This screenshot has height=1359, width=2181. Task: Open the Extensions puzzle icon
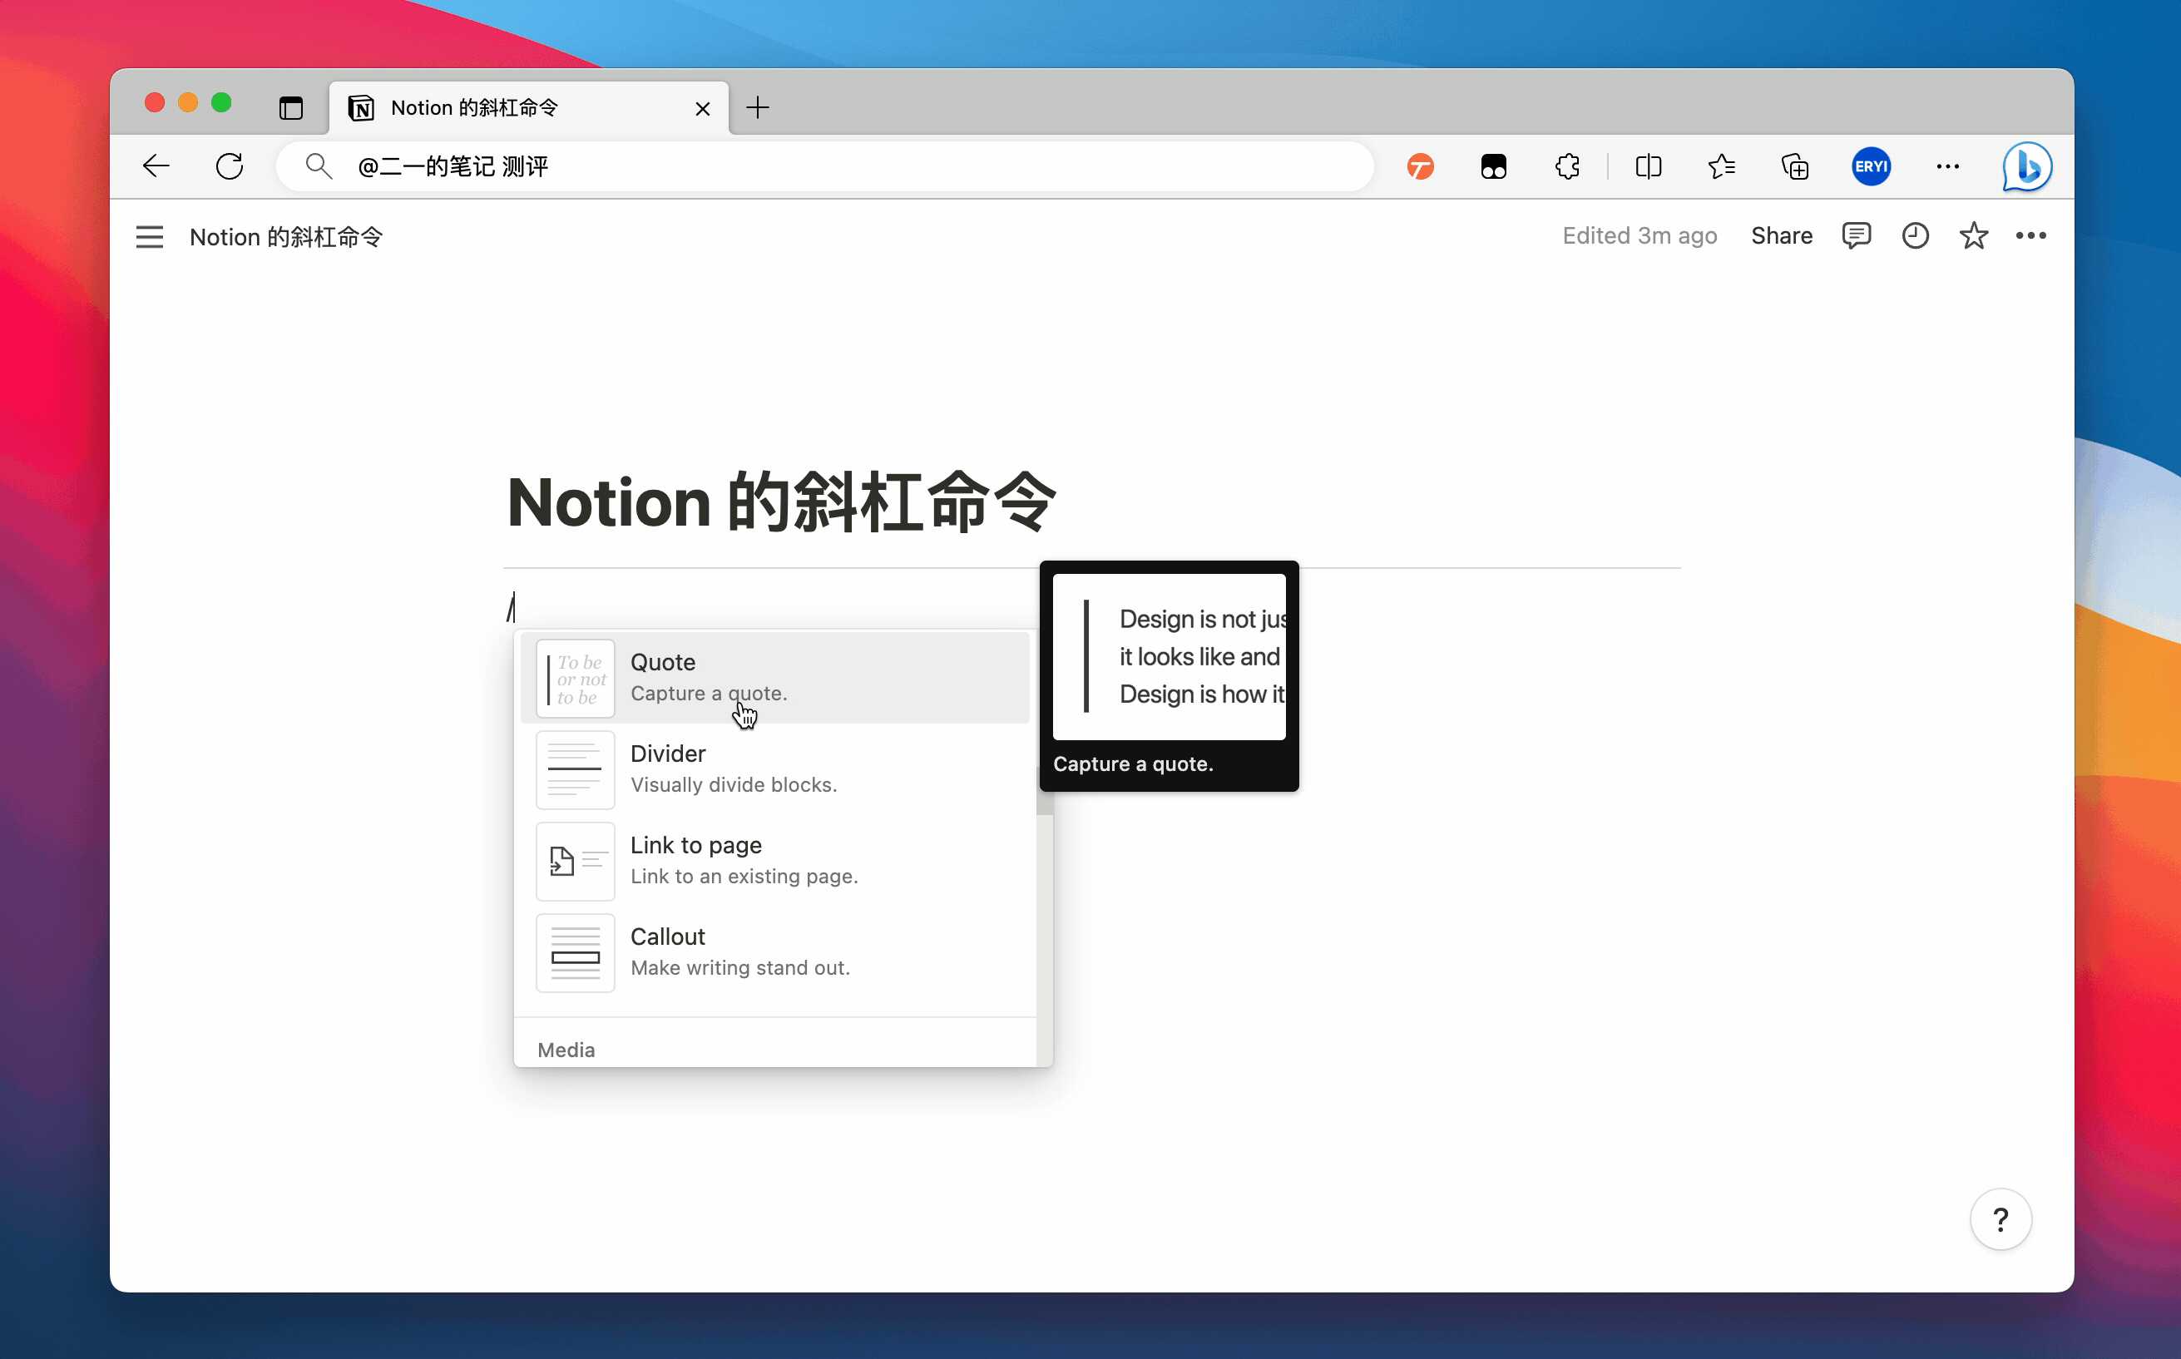(x=1566, y=166)
